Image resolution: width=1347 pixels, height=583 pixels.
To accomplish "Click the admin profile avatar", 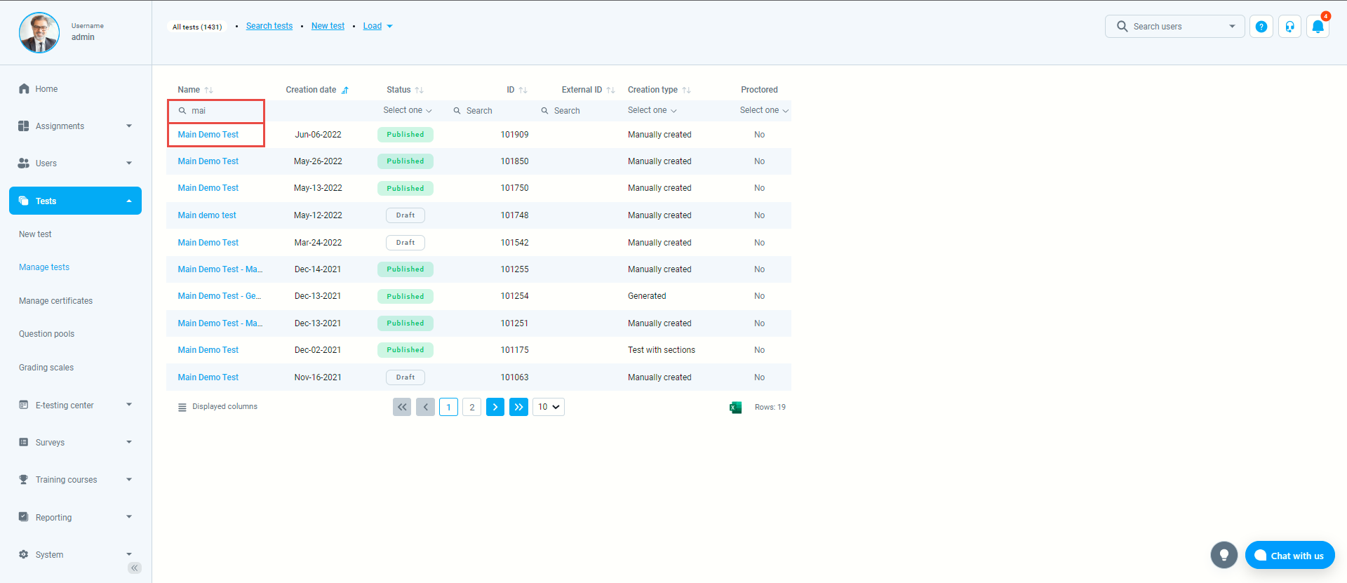I will 39,32.
